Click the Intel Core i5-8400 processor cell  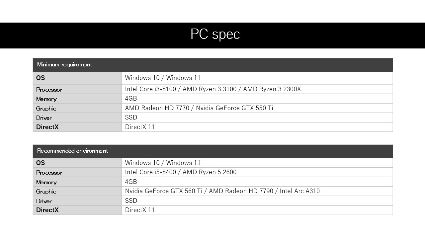coord(181,172)
